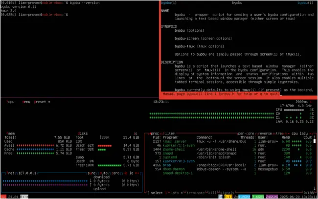This screenshot has width=318, height=199.
Task: Select the snapd-desktop-i process row
Action: [231, 173]
